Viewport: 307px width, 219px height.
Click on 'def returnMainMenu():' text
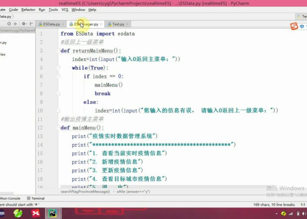(x=91, y=51)
